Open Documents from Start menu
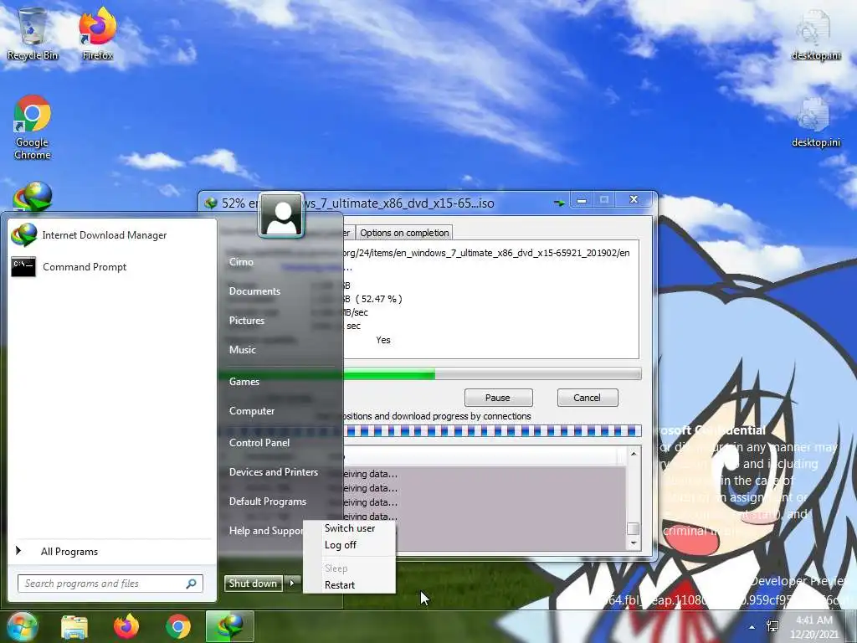This screenshot has width=857, height=643. click(254, 291)
